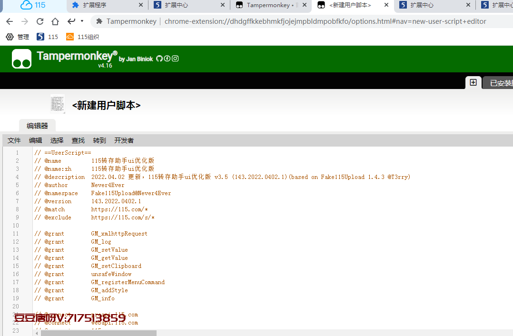Viewport: 513px width, 336px height.
Task: Open the Facebook icon beside Jan Biniok
Action: (x=167, y=59)
